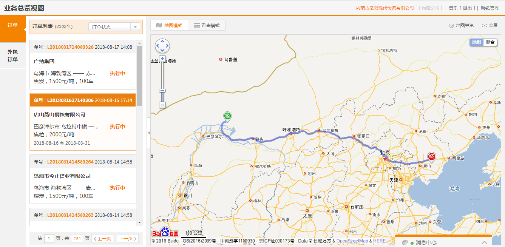Click the 银川 city marker on map

pyautogui.click(x=180, y=195)
